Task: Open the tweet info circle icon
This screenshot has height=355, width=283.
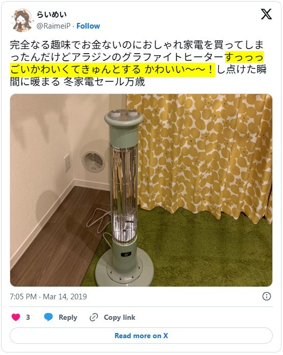Action: coord(267,296)
